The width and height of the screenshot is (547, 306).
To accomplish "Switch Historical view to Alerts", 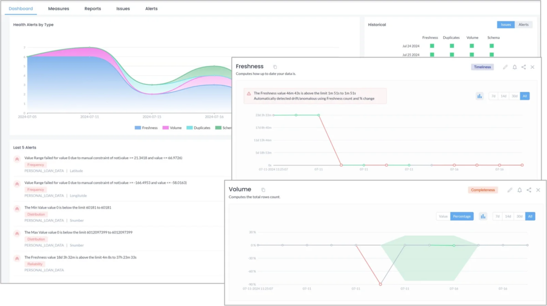I will pos(523,25).
